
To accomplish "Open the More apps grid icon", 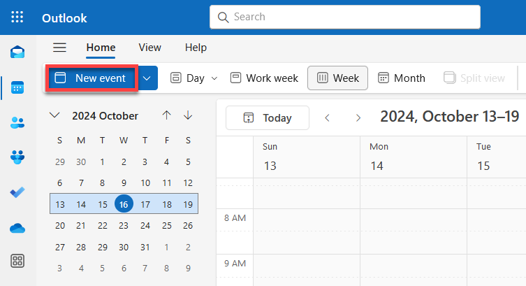I will click(17, 261).
